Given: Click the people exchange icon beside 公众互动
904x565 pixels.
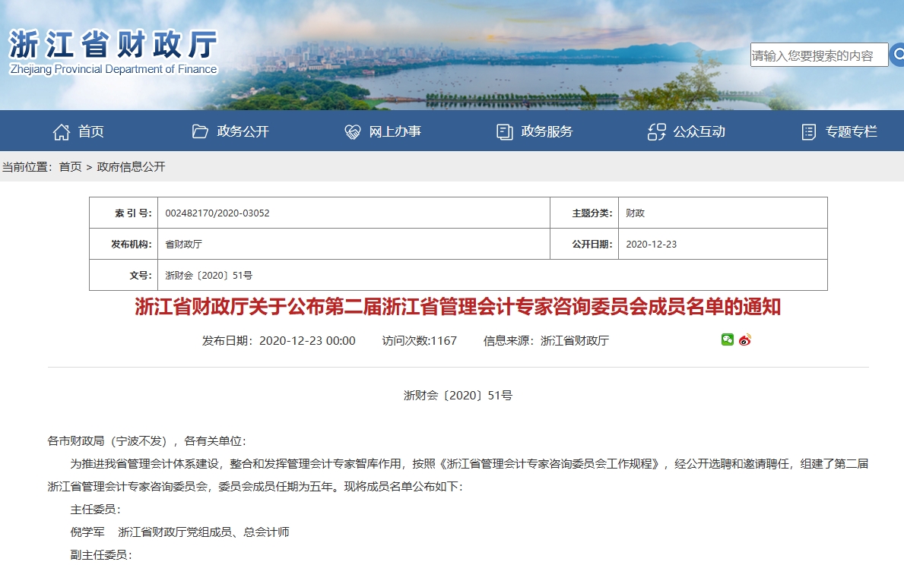Looking at the screenshot, I should click(657, 132).
